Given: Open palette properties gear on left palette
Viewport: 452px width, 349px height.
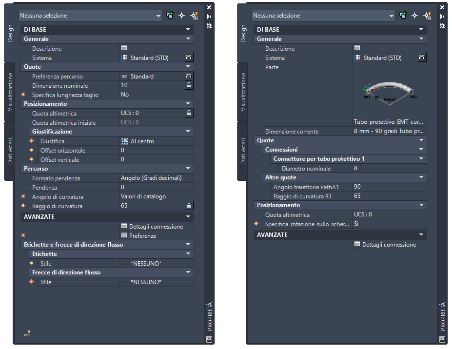Looking at the screenshot, I should tap(209, 26).
